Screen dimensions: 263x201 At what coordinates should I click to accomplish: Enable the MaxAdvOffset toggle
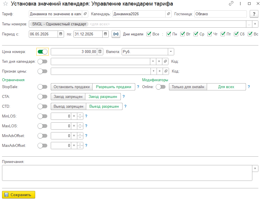(42, 145)
